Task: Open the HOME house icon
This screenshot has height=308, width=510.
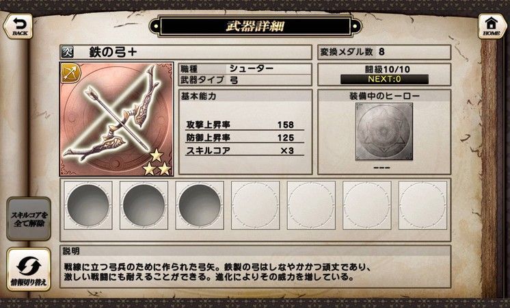Action: point(492,27)
